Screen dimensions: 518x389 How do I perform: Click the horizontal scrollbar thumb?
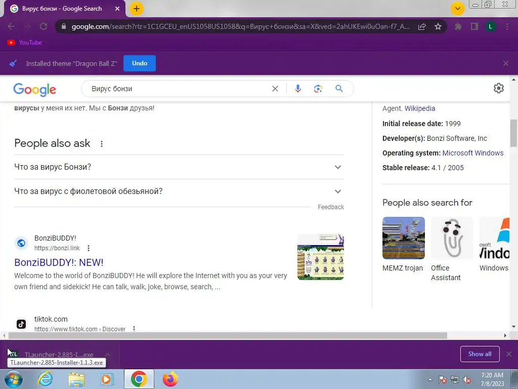point(228,335)
